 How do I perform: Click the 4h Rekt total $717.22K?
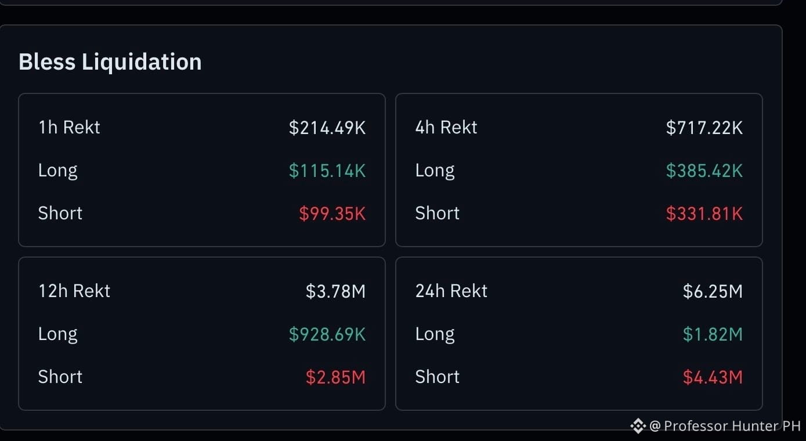point(704,128)
